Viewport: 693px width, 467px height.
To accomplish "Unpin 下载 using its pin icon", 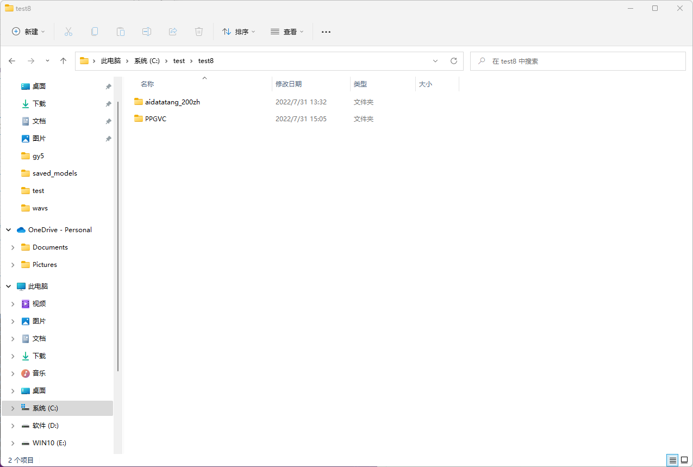I will point(108,103).
